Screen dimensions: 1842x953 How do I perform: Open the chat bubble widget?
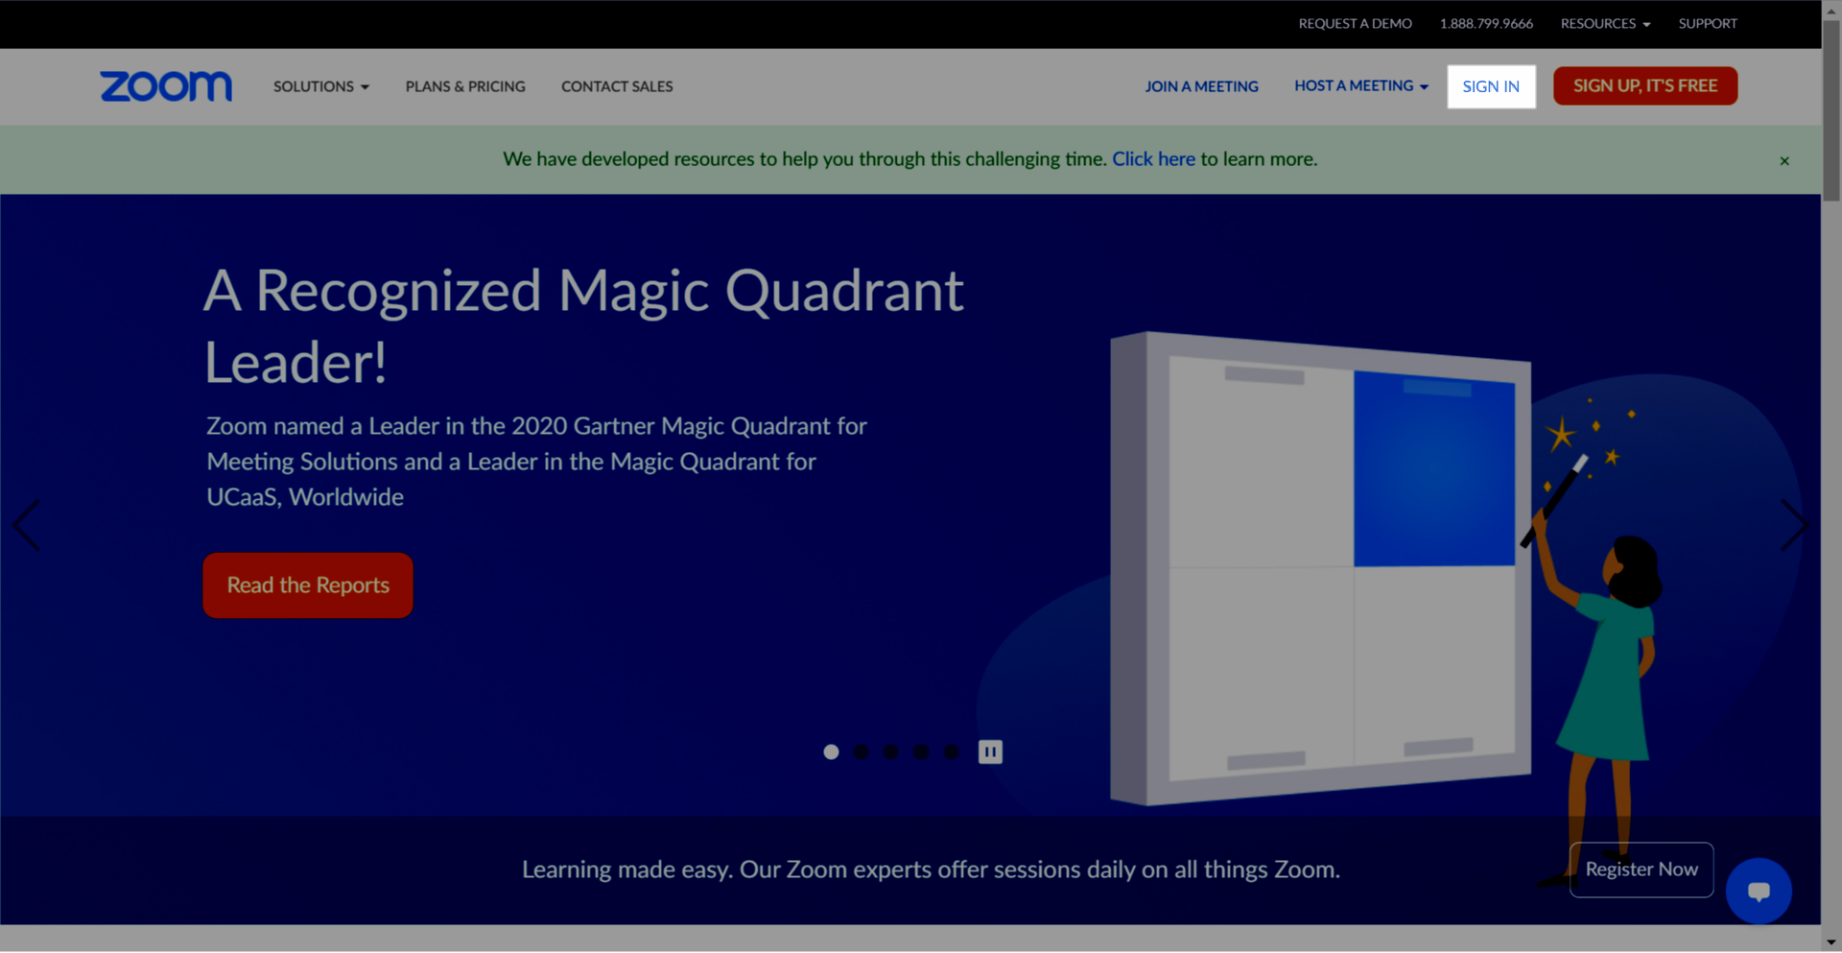1759,891
